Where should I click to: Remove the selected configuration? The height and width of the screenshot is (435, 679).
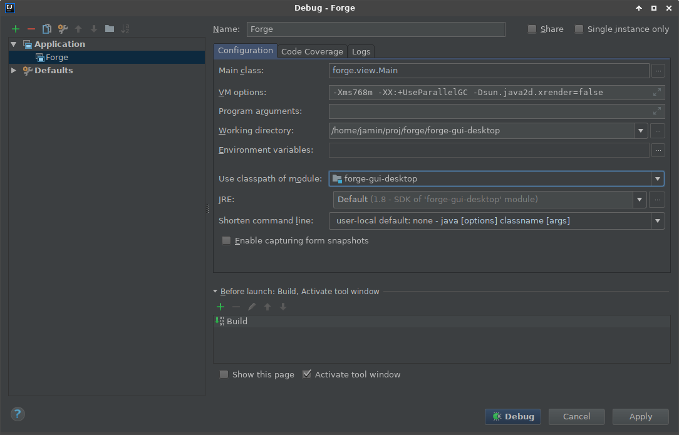coord(31,29)
